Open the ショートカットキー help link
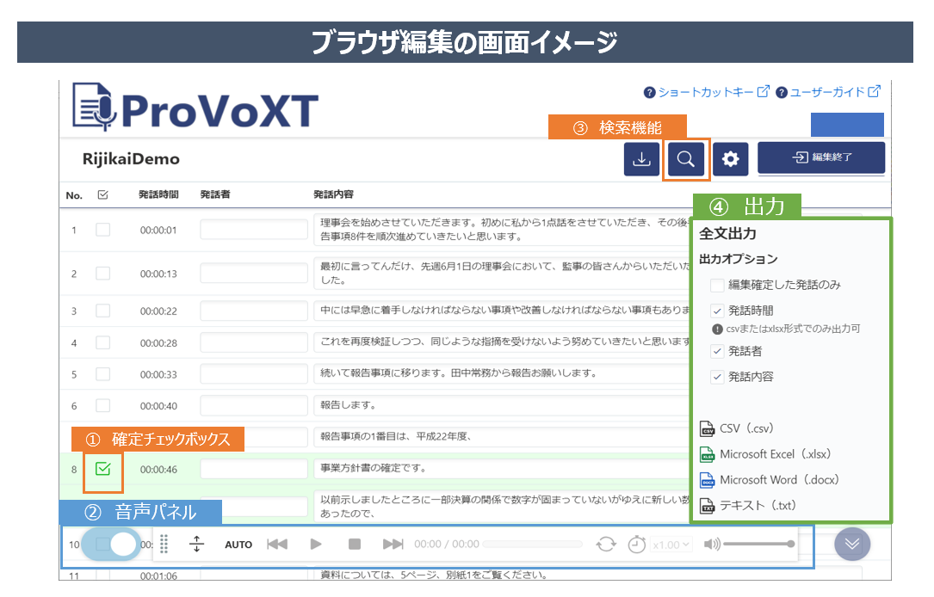Viewport: 934px width, 597px height. (x=707, y=92)
